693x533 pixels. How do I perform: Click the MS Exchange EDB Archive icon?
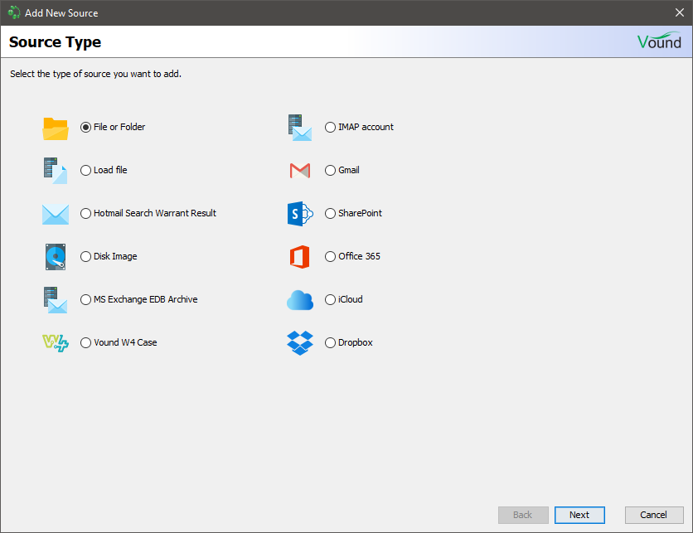(x=55, y=300)
